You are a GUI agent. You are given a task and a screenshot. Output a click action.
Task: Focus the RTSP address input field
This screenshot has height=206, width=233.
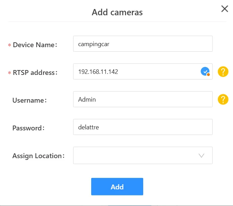coord(135,72)
